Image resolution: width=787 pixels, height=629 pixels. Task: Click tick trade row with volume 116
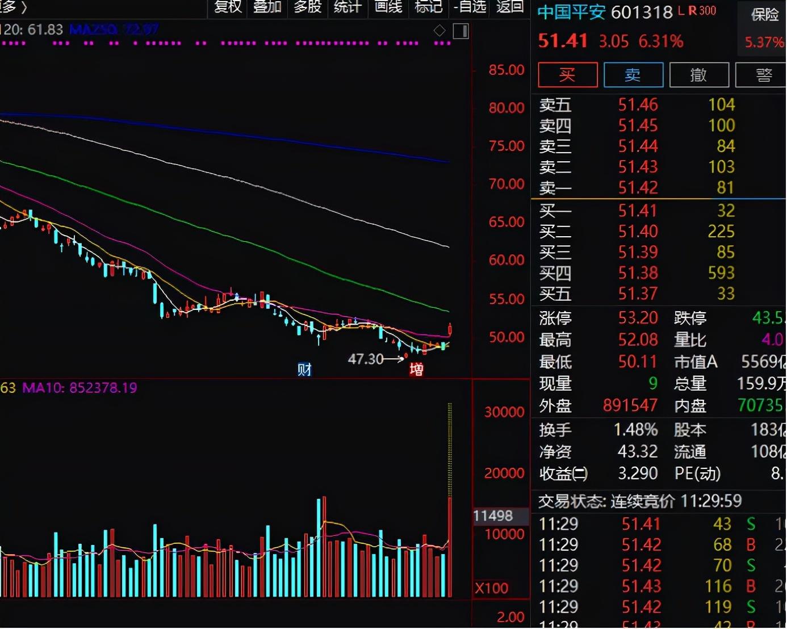(x=659, y=586)
